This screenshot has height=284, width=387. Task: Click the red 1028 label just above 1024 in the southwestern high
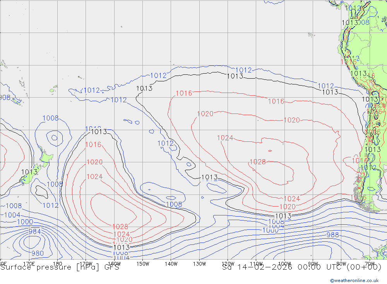[120, 226]
